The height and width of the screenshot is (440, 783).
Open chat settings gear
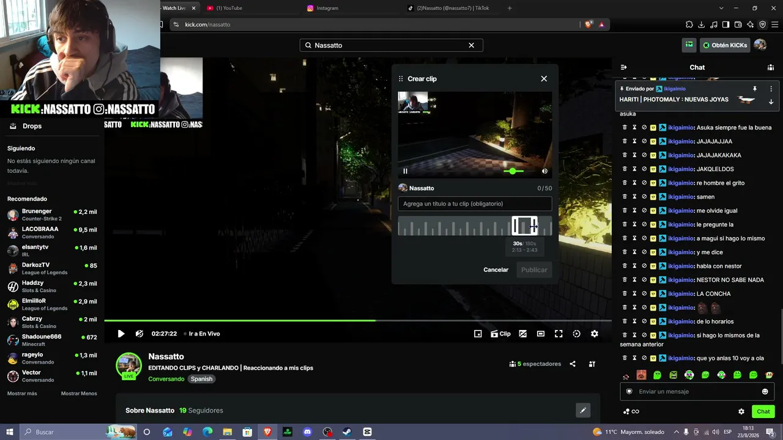(741, 411)
